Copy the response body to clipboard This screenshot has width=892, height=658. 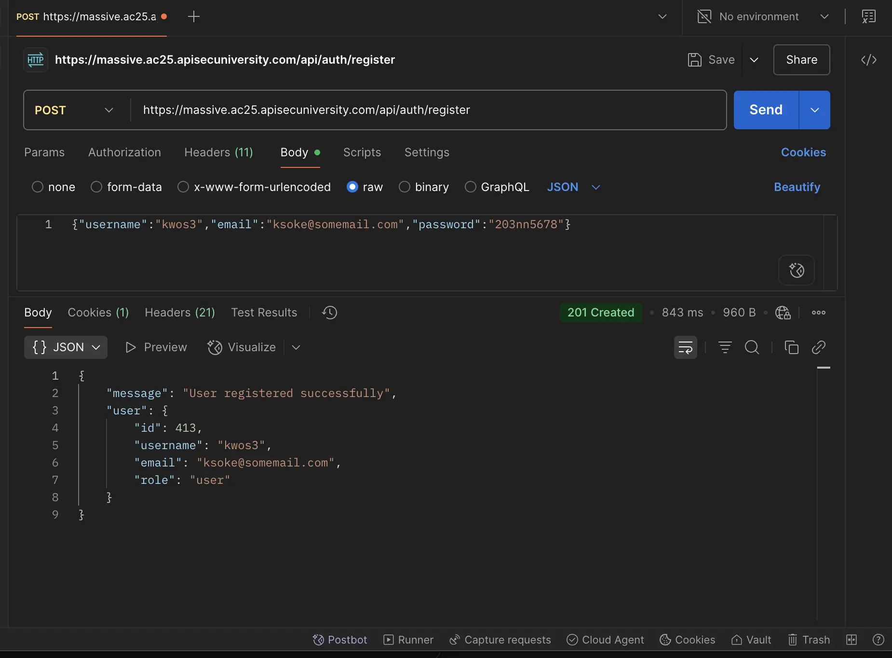(792, 347)
